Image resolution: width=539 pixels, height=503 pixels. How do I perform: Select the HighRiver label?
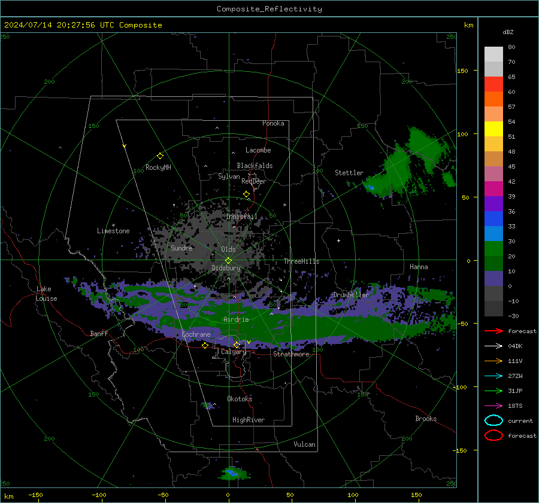pyautogui.click(x=249, y=420)
